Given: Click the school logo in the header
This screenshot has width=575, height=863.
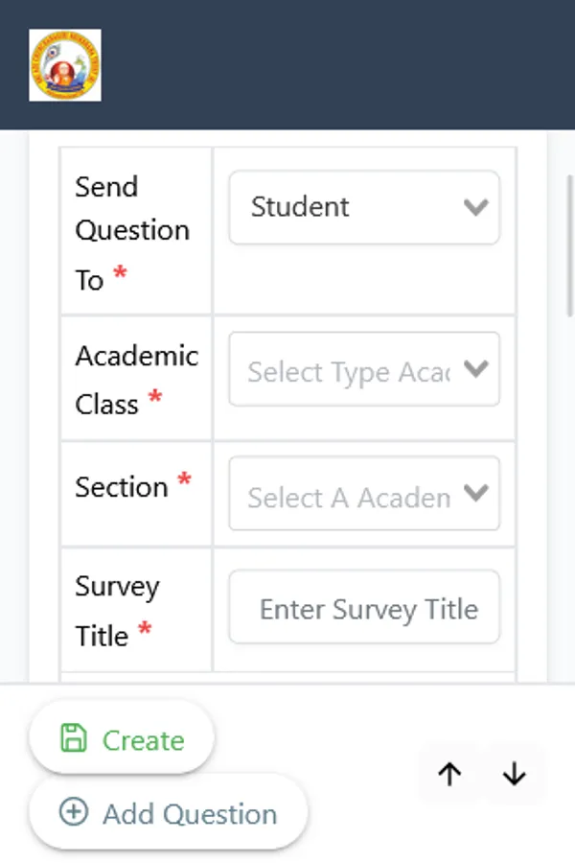Looking at the screenshot, I should point(65,65).
